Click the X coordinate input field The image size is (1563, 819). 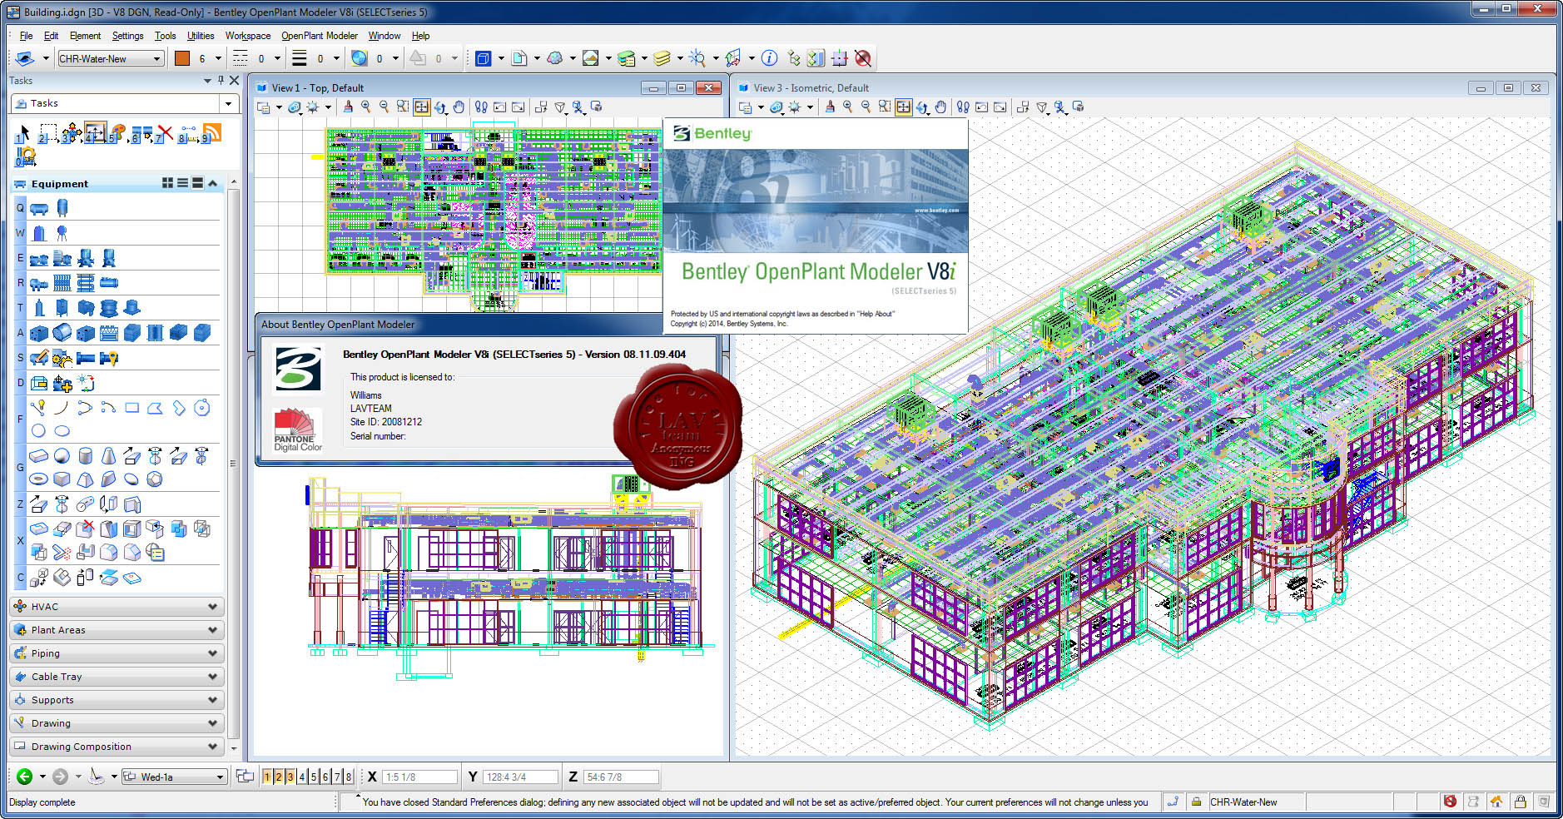419,777
